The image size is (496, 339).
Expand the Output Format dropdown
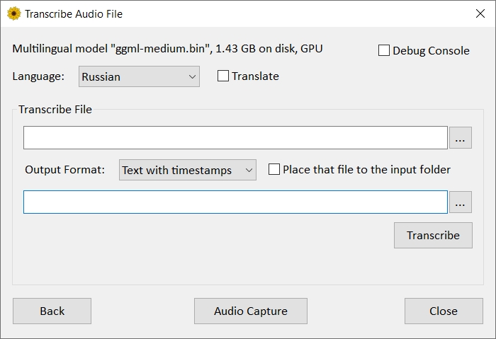(188, 170)
